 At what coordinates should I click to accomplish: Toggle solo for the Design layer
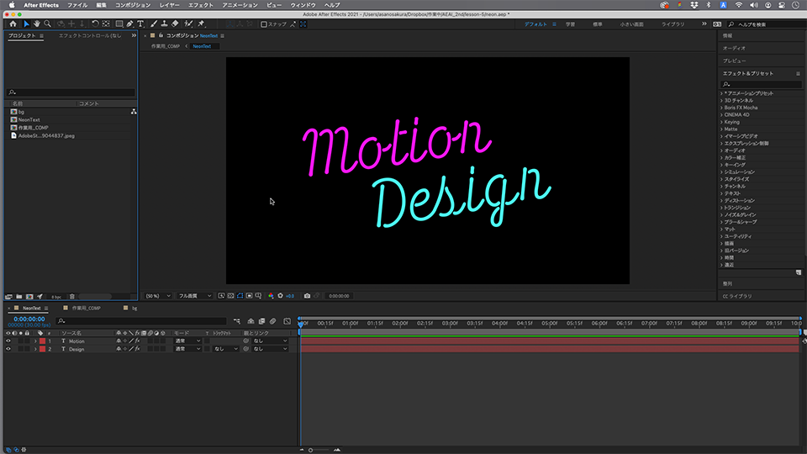[x=20, y=349]
